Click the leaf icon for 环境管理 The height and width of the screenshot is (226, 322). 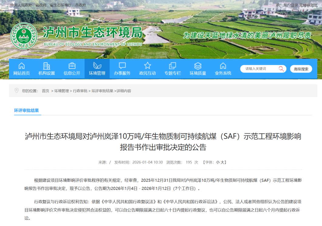tap(97, 66)
